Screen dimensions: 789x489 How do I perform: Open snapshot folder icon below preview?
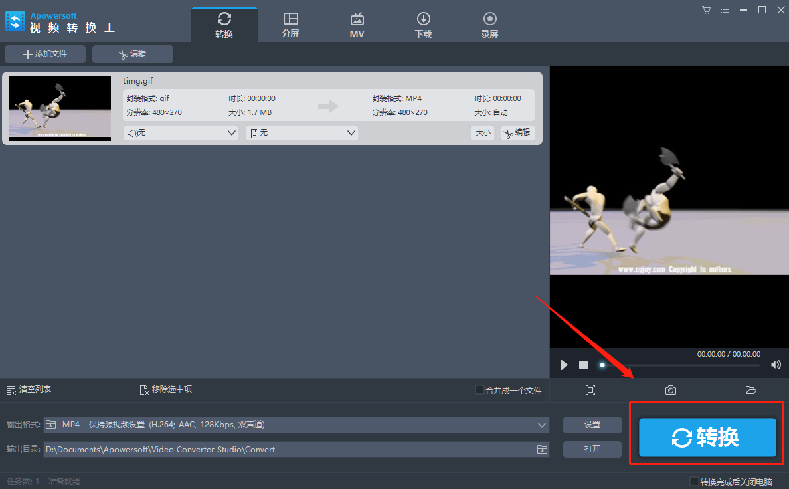point(750,390)
